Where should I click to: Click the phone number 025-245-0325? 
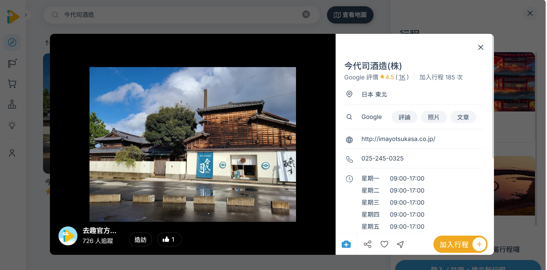point(382,159)
